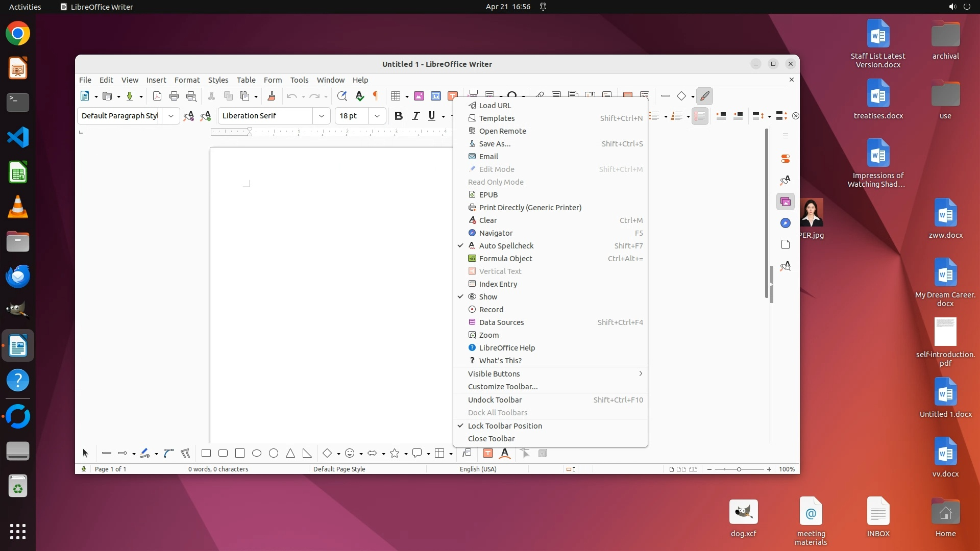Open the font size dropdown
This screenshot has height=551, width=980.
pos(377,116)
